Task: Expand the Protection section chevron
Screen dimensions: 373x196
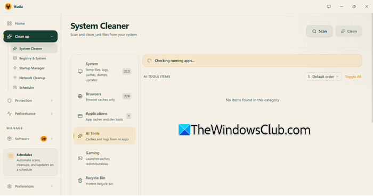Action: click(x=52, y=100)
